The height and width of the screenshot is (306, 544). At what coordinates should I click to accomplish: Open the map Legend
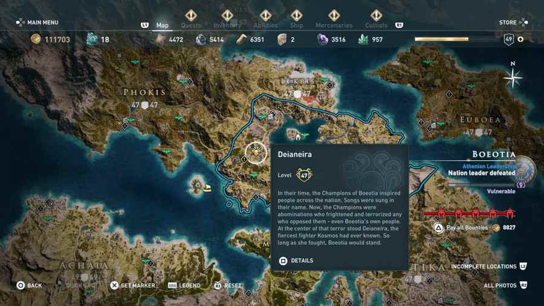coord(184,285)
